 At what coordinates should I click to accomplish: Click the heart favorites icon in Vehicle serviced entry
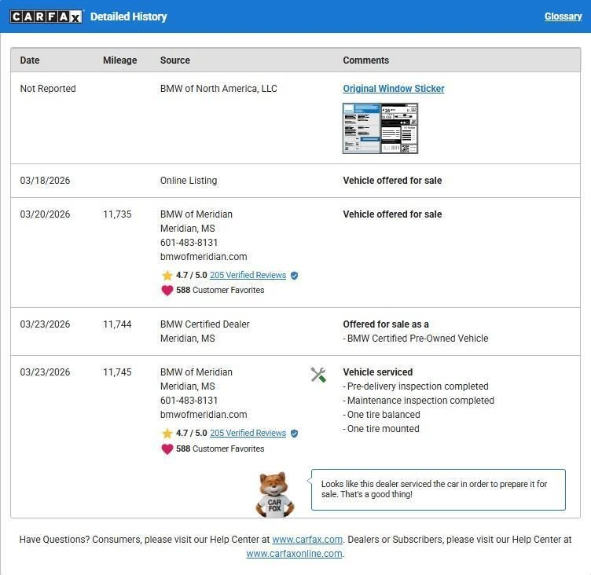click(167, 449)
